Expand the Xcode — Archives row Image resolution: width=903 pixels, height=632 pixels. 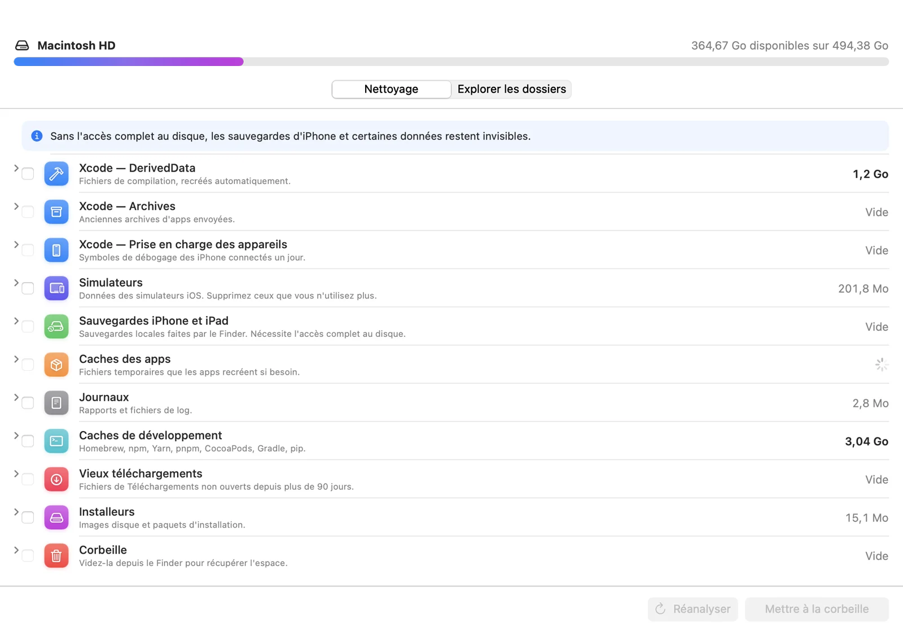coord(16,207)
